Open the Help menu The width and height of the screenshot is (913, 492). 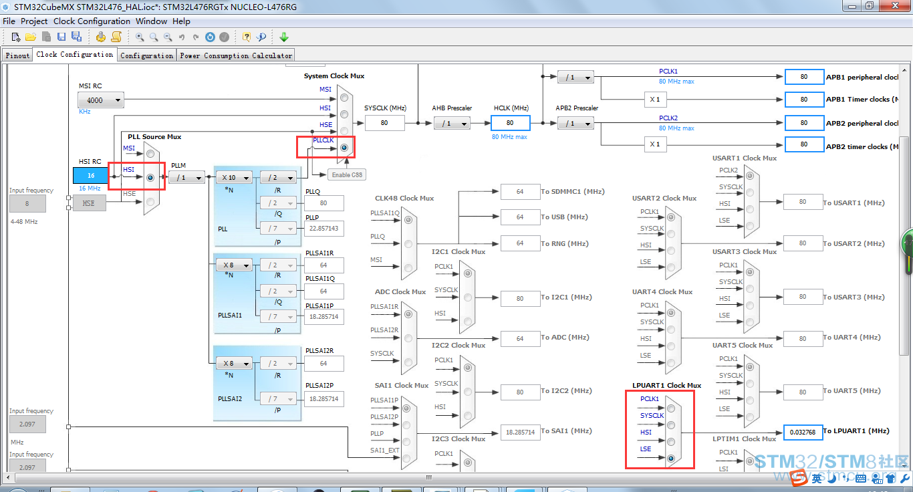(181, 21)
